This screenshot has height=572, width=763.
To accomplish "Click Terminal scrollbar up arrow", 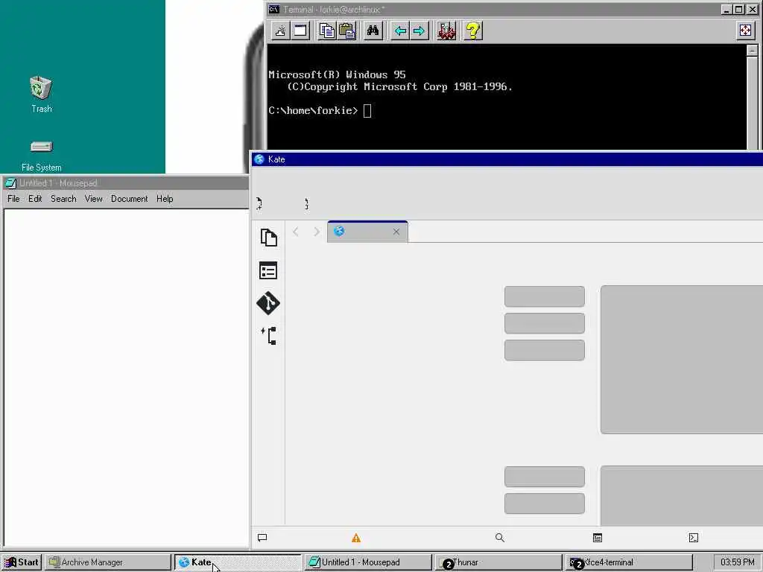I will (753, 51).
